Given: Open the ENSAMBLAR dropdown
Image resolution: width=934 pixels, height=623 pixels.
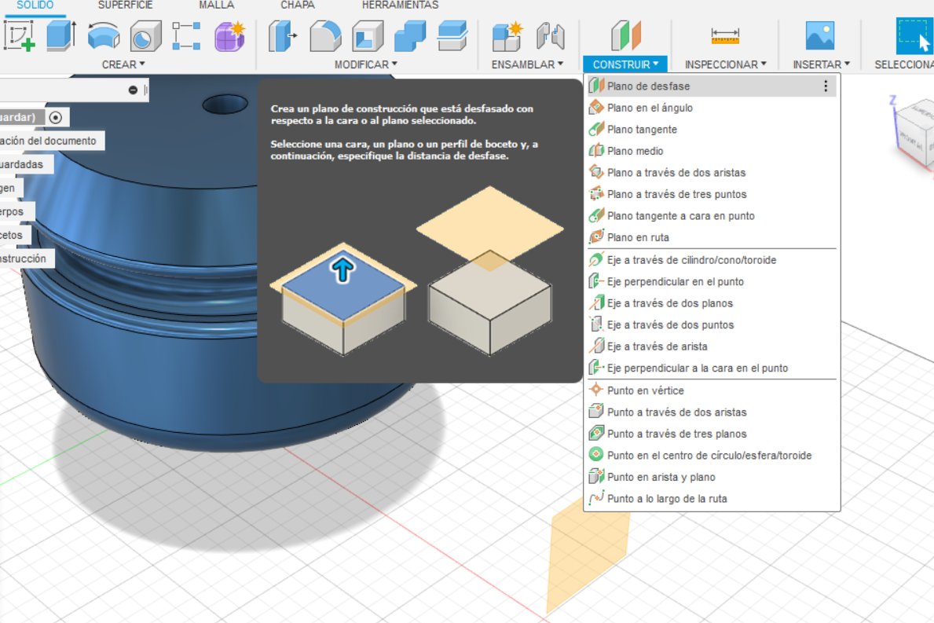Looking at the screenshot, I should coord(527,64).
